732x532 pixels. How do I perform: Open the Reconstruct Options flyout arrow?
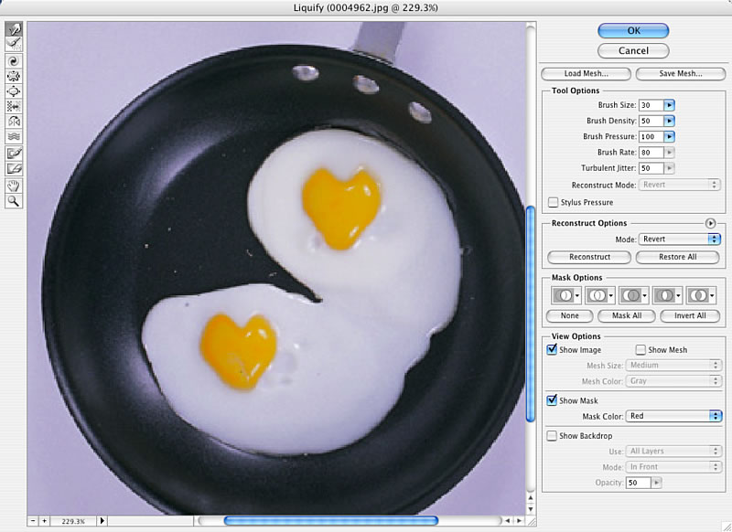pos(710,223)
